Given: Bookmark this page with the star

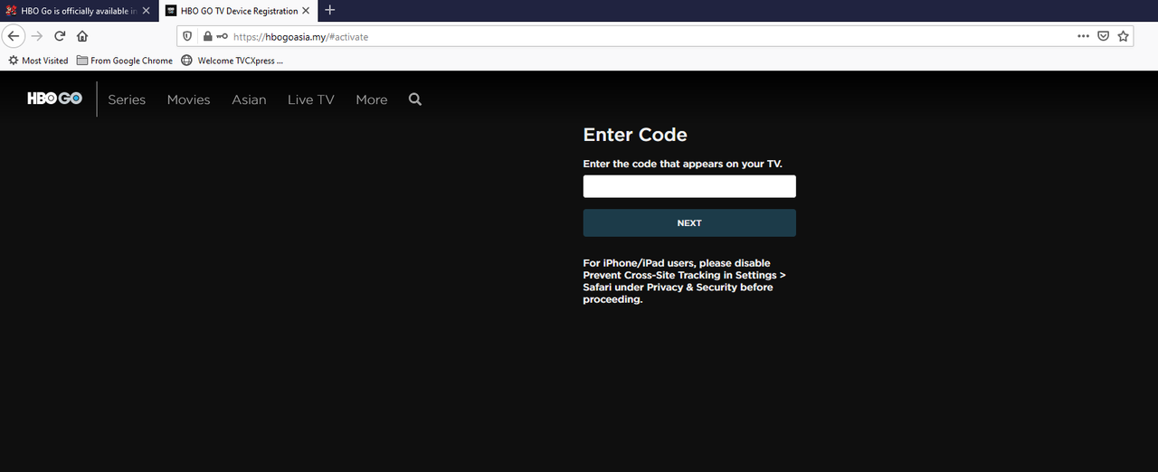Looking at the screenshot, I should [x=1123, y=36].
